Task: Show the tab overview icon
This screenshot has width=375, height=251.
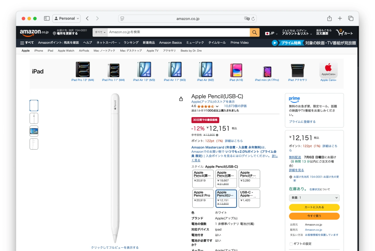Action: pyautogui.click(x=351, y=18)
